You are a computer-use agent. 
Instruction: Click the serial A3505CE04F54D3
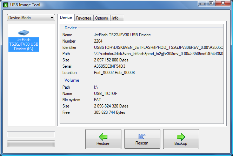(x=110, y=66)
